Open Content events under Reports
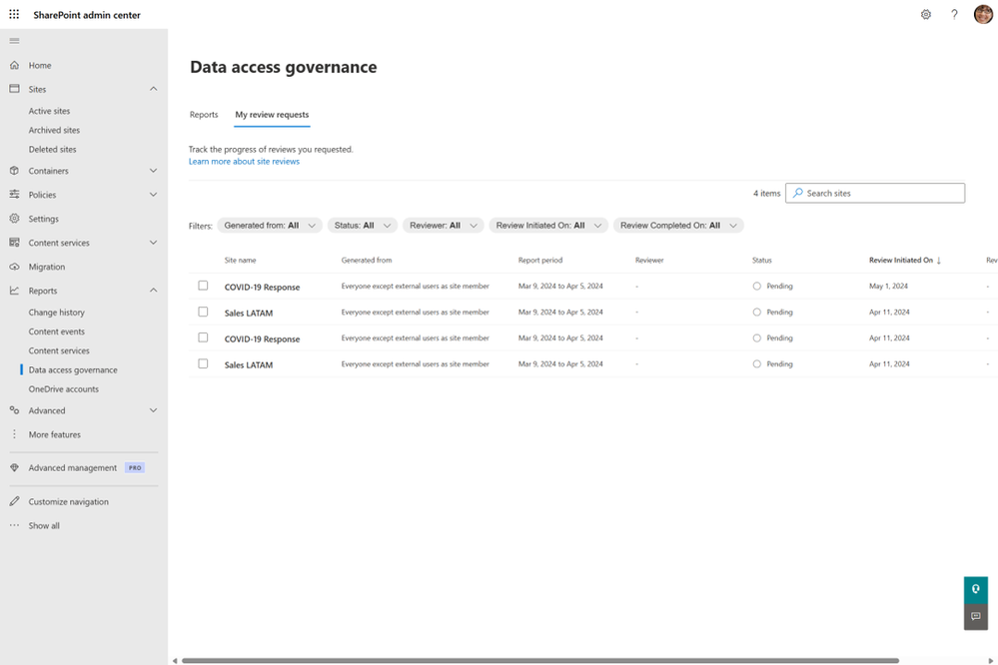This screenshot has height=665, width=998. click(x=56, y=332)
